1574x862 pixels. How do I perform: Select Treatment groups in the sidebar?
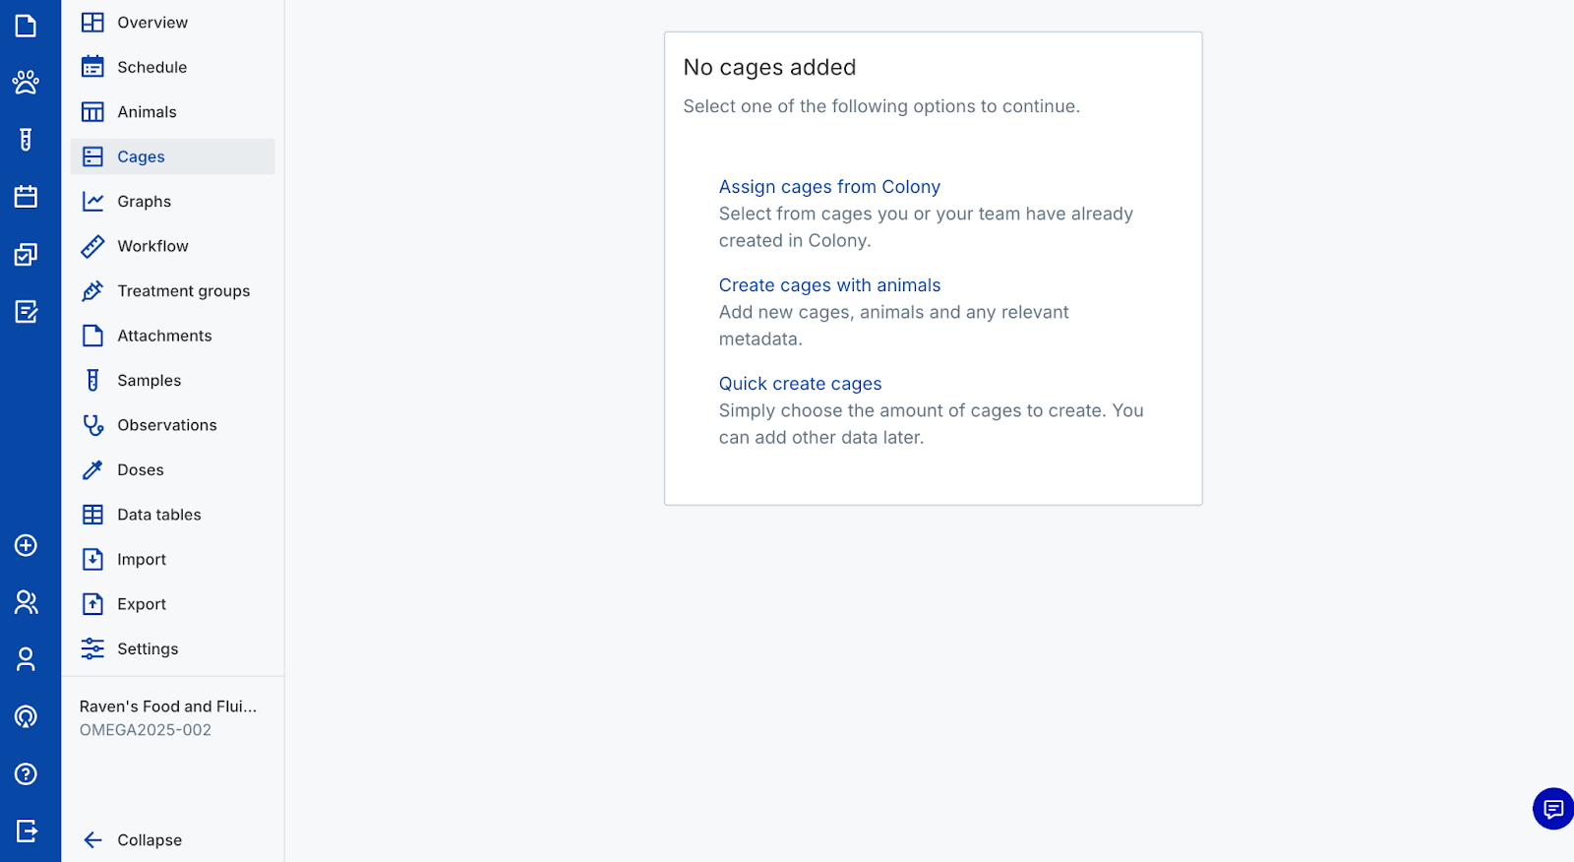coord(183,291)
